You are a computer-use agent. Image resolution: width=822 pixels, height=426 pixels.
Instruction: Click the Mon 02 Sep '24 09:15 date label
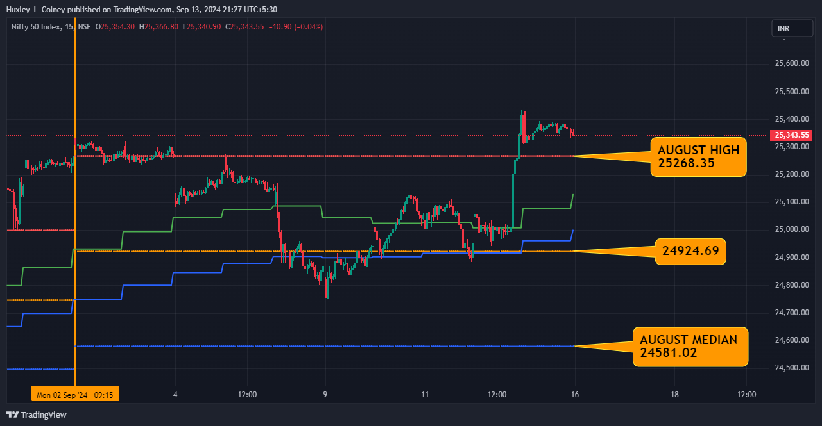click(x=75, y=394)
